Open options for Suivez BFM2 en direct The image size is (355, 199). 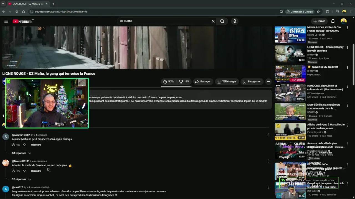[348, 68]
